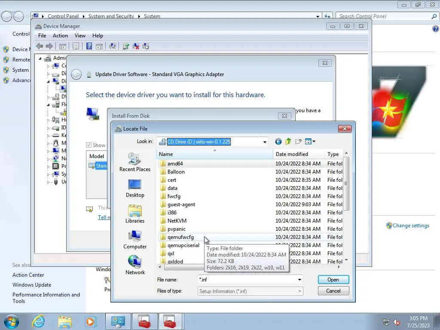Open the View Menu icon dropdown

tap(310, 141)
